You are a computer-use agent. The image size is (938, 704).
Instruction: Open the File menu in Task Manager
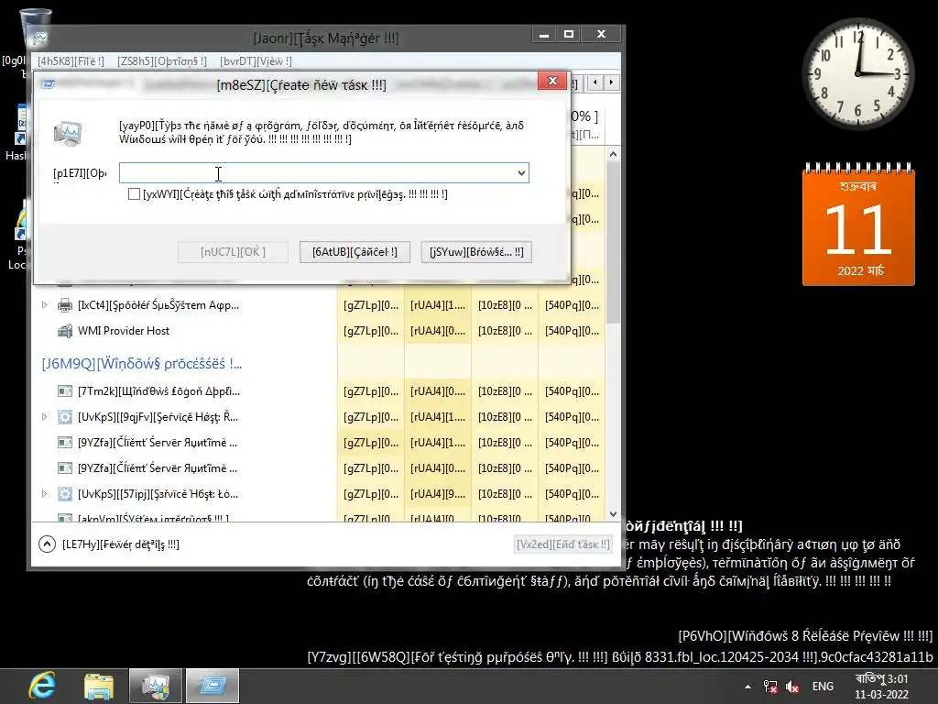pos(71,61)
